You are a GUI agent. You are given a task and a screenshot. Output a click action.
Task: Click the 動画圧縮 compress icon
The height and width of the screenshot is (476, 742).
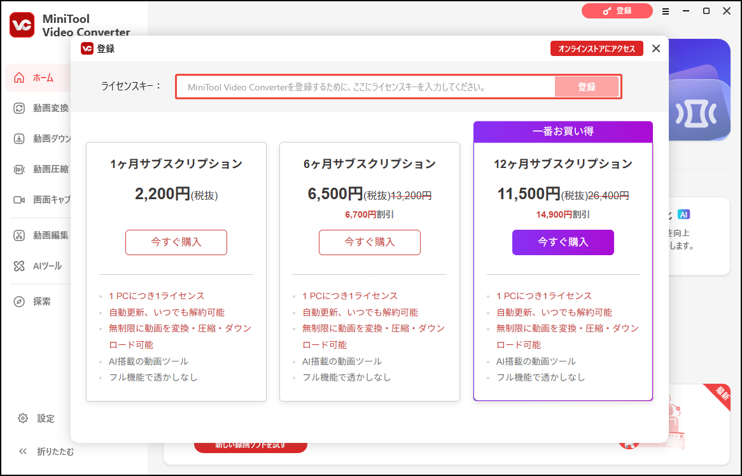(x=19, y=169)
